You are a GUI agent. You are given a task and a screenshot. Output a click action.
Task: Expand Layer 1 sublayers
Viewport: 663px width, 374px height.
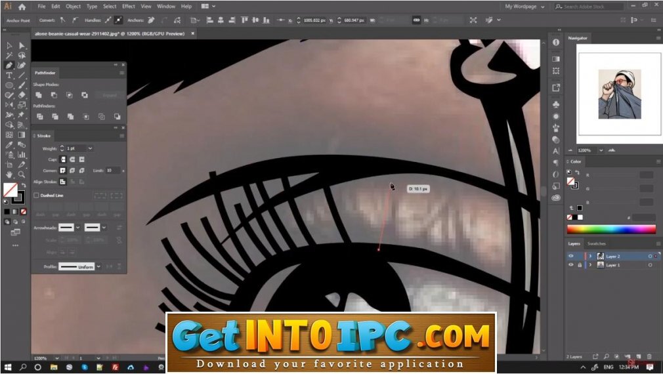591,265
